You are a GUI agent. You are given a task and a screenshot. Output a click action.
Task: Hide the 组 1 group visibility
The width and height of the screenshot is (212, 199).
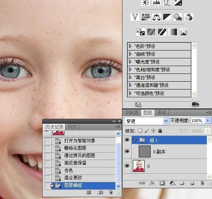(x=127, y=140)
